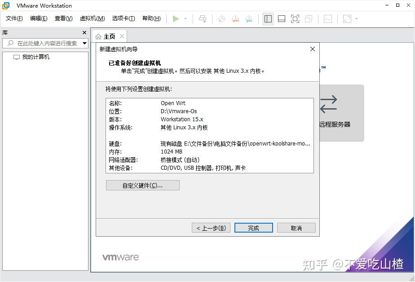Click the 远程服务器 tile behind the dialog

pos(341,113)
